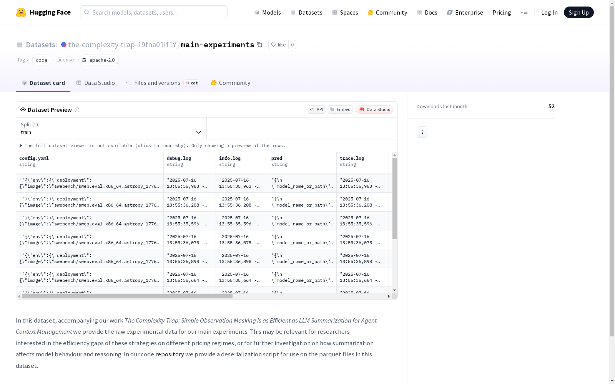
Task: Visit the Enterprise page
Action: [465, 12]
